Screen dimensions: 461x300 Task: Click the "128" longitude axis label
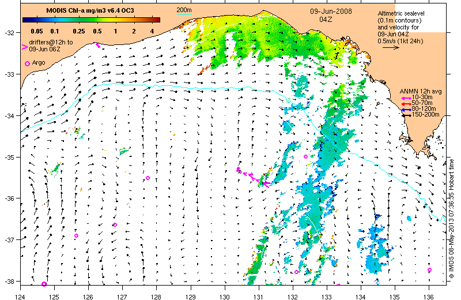pyautogui.click(x=156, y=297)
